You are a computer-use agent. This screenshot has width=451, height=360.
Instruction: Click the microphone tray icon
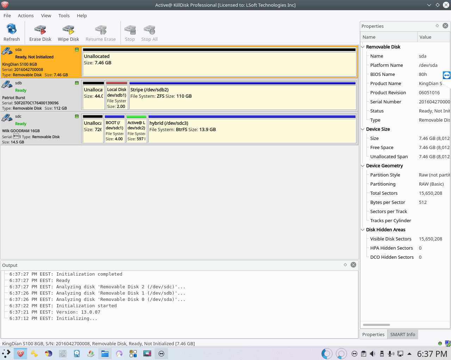click(x=391, y=354)
